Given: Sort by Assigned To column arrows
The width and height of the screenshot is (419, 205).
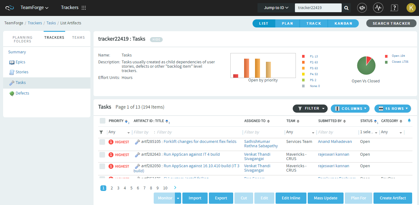Looking at the screenshot, I should point(268,121).
